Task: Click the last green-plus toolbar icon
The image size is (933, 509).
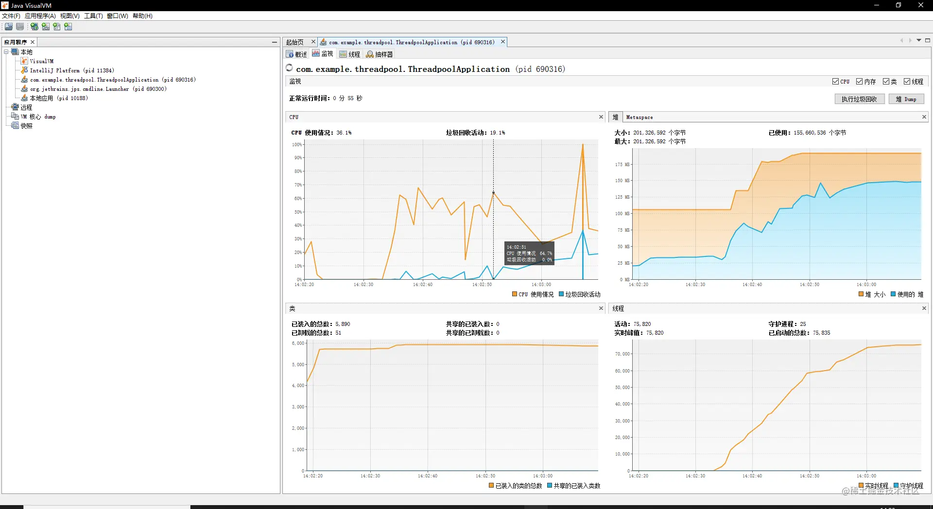Action: [x=68, y=27]
